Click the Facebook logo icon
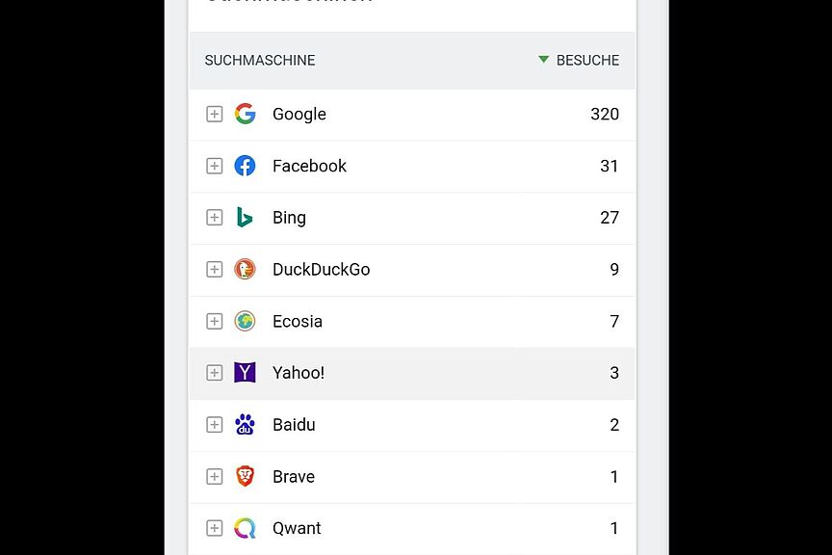This screenshot has height=555, width=832. coord(246,166)
